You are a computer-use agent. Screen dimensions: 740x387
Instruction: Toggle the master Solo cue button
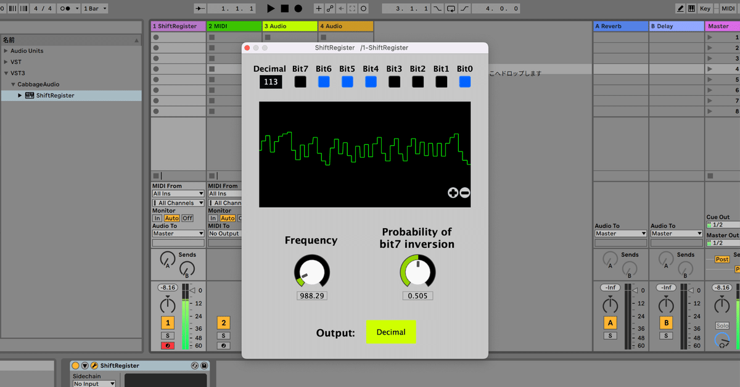point(722,325)
